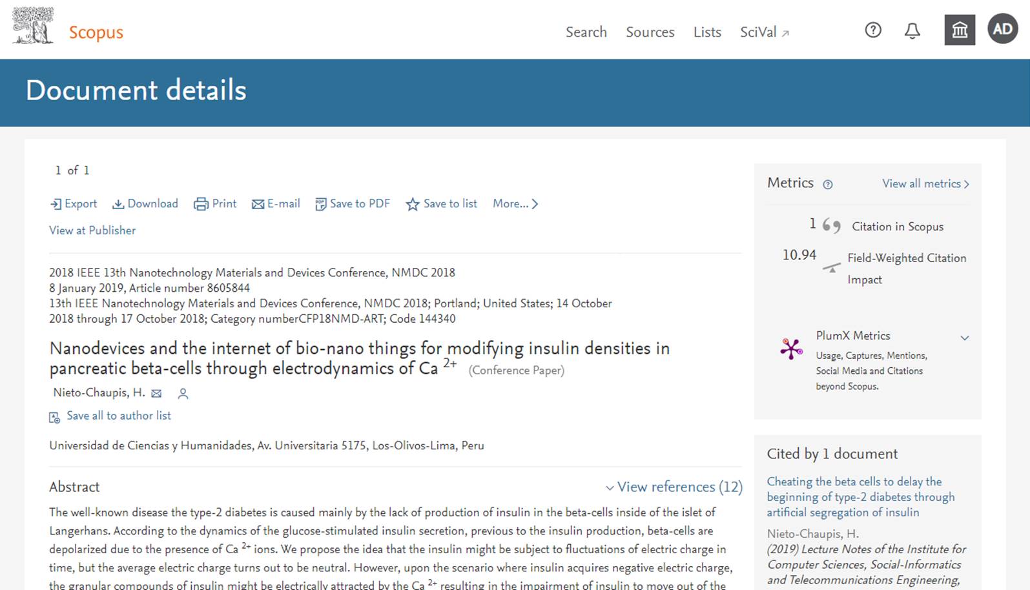Viewport: 1030px width, 590px height.
Task: Click the Print link text
Action: coord(224,203)
